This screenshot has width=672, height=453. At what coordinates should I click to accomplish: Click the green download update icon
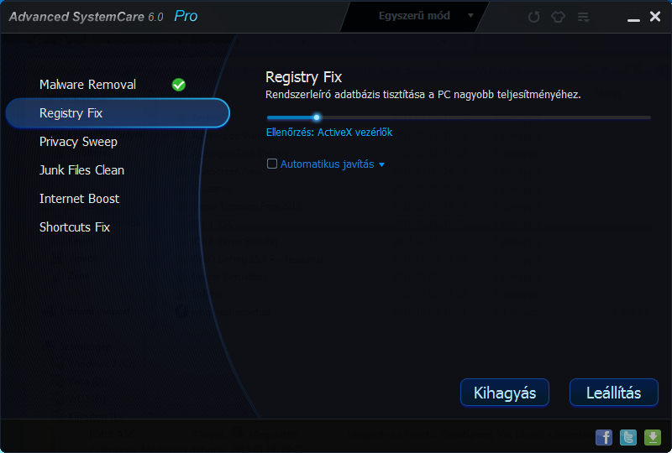(653, 437)
